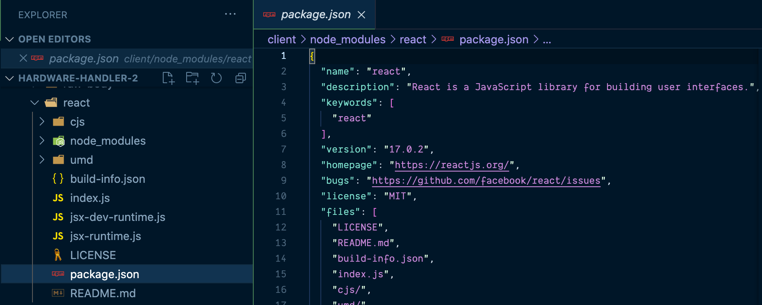Click the npm icon in the breadcrumb bar

(448, 39)
